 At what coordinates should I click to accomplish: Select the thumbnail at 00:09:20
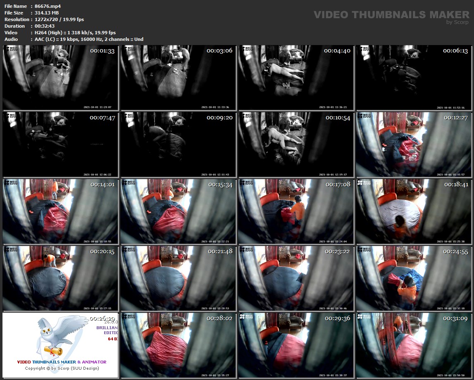178,145
